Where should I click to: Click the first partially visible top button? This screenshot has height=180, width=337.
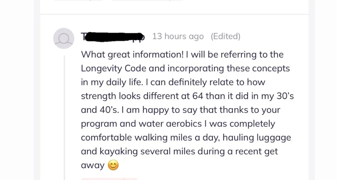(x=79, y=0)
